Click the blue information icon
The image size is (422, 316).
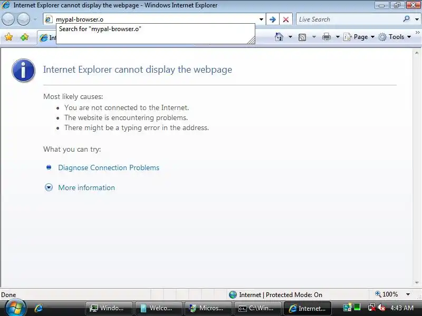[x=23, y=70]
